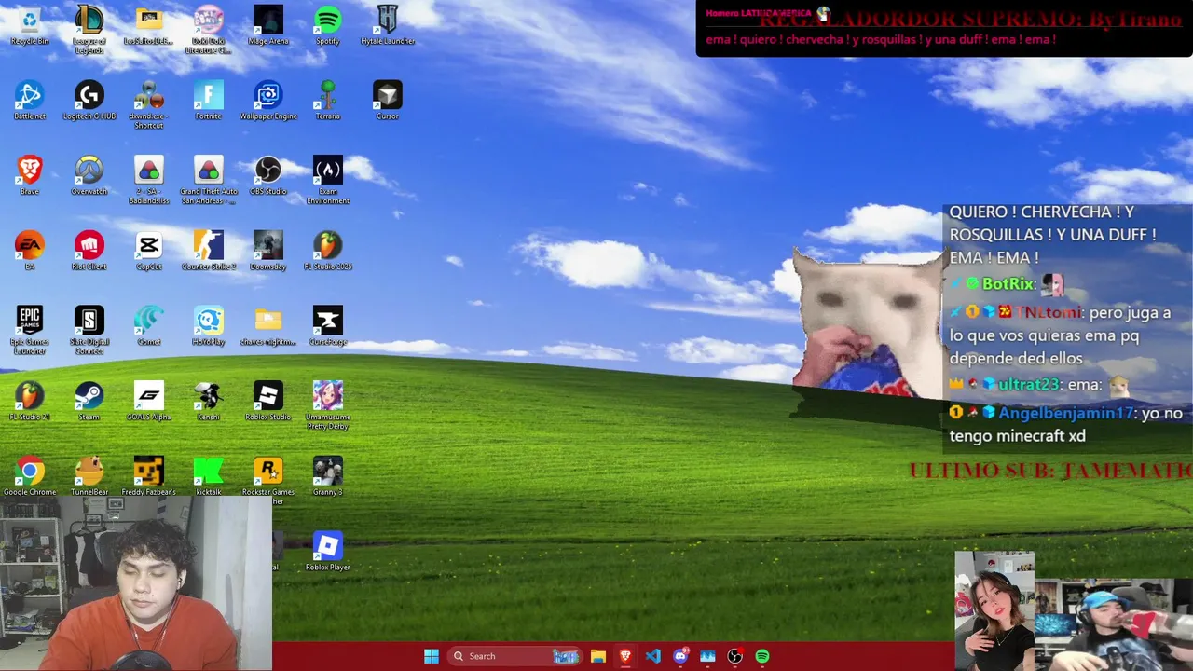Launch the EA app shortcut
The image size is (1193, 671).
tap(30, 251)
